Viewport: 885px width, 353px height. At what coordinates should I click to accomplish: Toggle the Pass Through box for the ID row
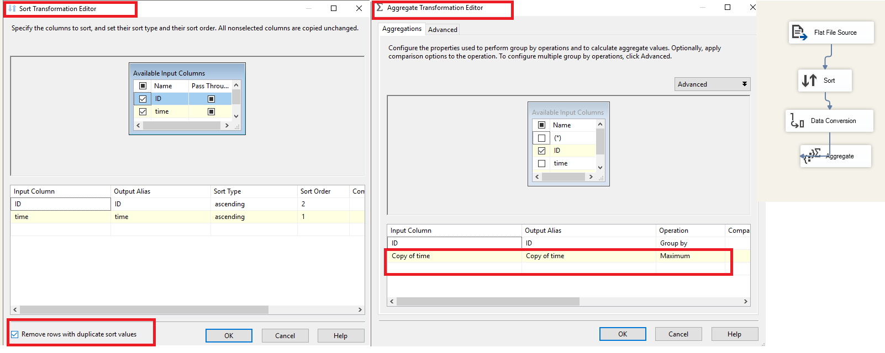tap(211, 99)
